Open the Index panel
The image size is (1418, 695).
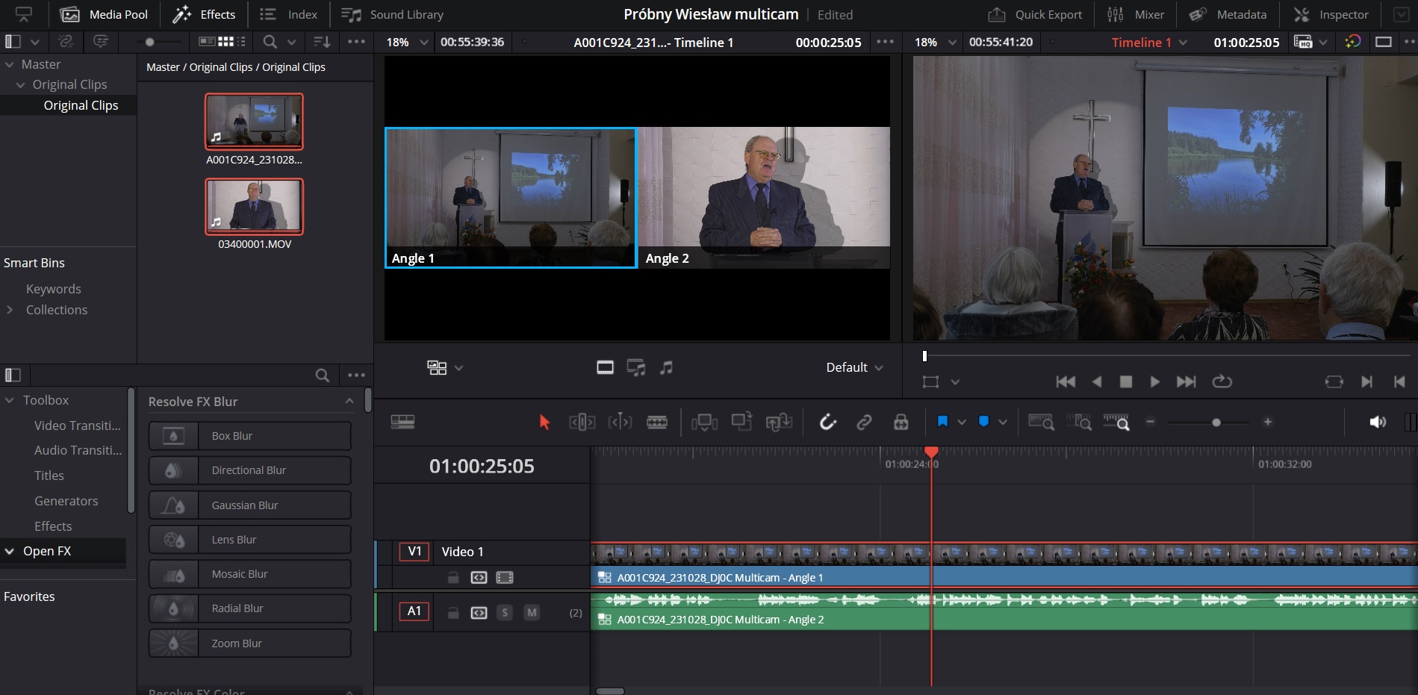pyautogui.click(x=288, y=14)
